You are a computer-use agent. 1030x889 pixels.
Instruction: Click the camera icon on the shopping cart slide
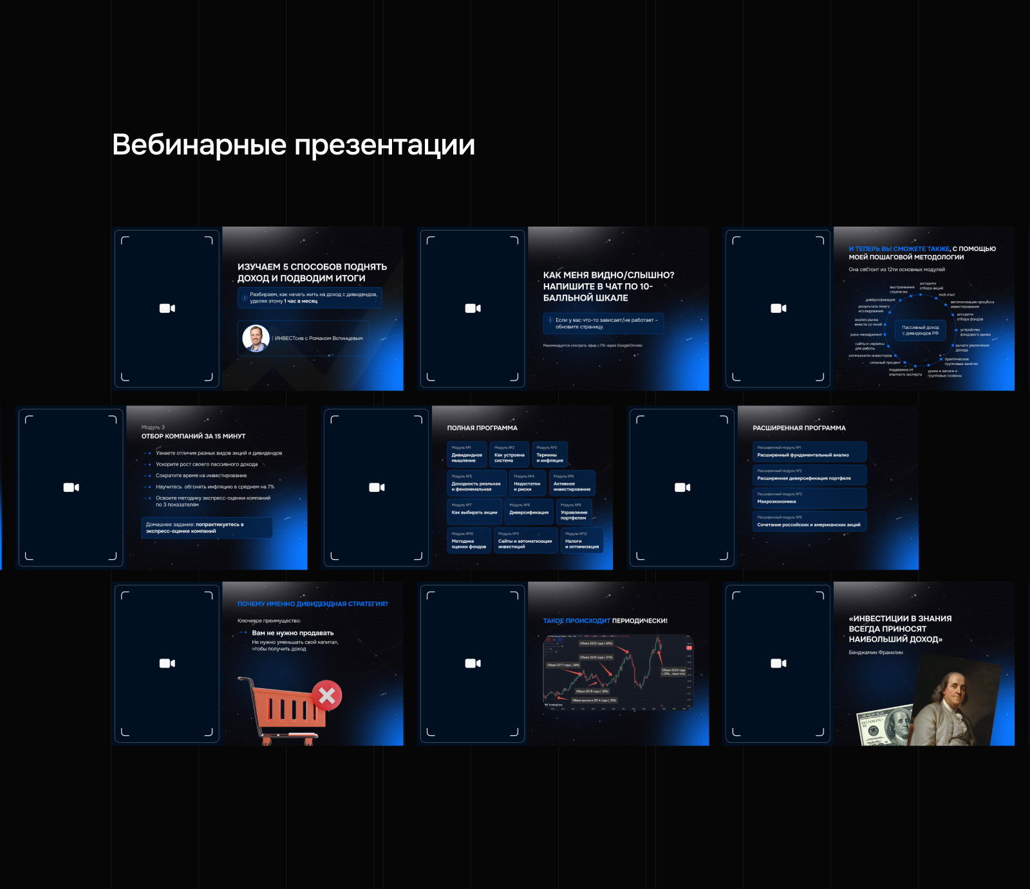tap(167, 663)
